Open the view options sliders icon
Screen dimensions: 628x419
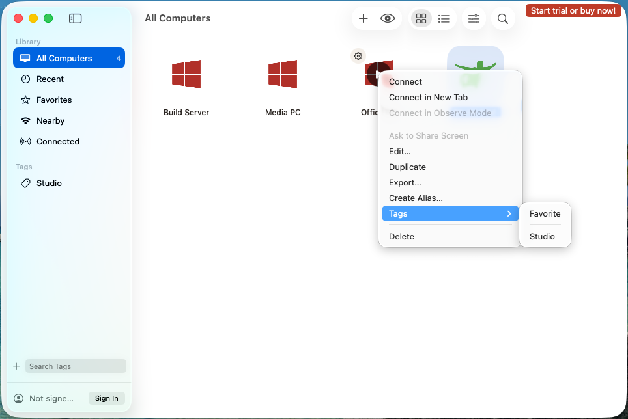click(x=474, y=18)
